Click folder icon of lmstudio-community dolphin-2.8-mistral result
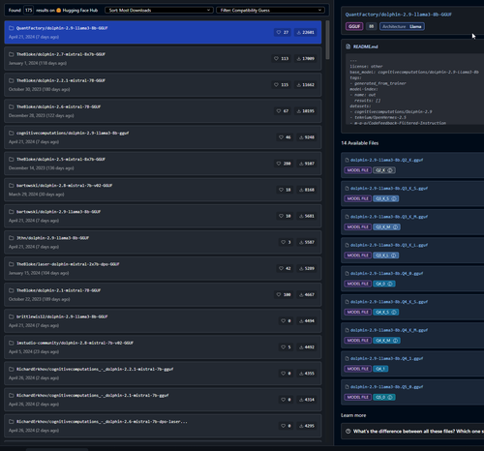This screenshot has height=451, width=484. point(11,343)
